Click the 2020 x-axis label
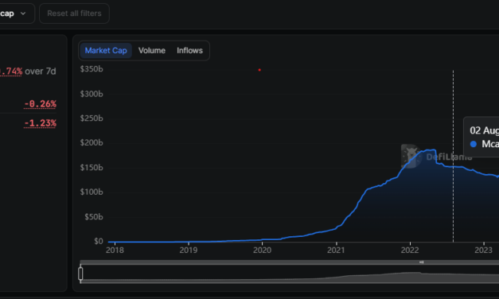Viewport: 499px width, 299px height. point(262,250)
